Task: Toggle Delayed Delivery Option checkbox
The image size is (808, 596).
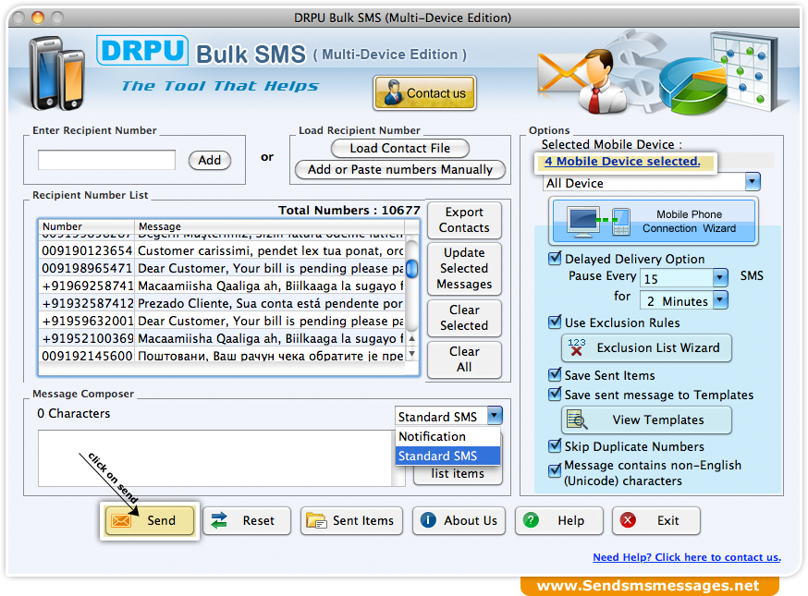Action: [x=555, y=258]
